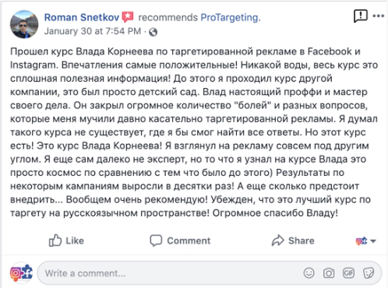This screenshot has width=388, height=288.
Task: Open Roman Snetkov's profile picture
Action: 24,24
